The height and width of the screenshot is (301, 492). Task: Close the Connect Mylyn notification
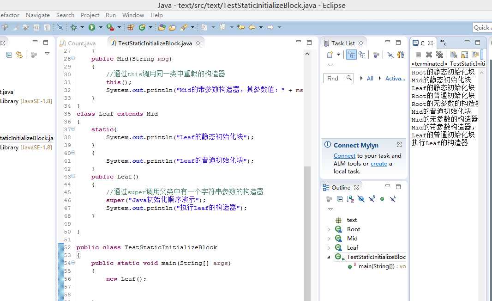(399, 145)
